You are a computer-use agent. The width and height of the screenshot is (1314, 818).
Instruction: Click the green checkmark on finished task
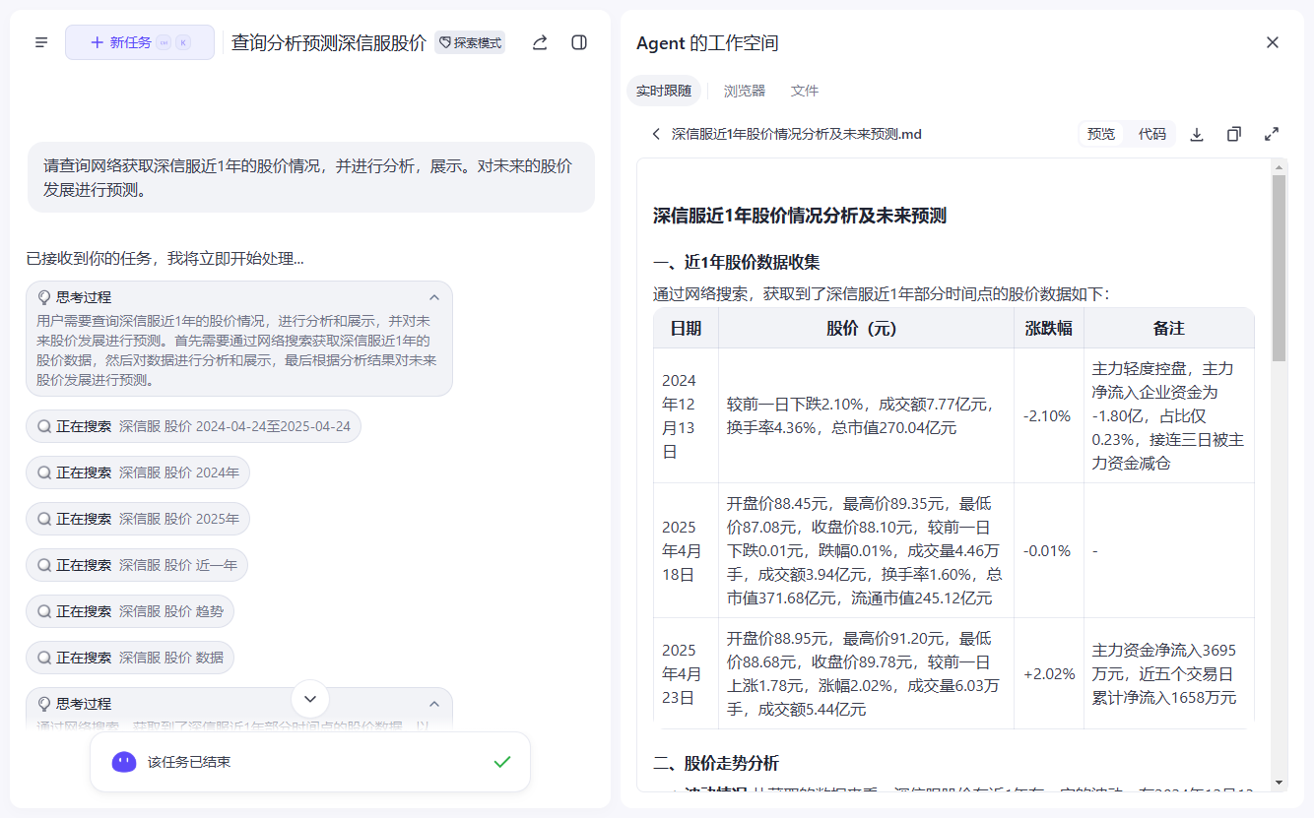[x=502, y=762]
